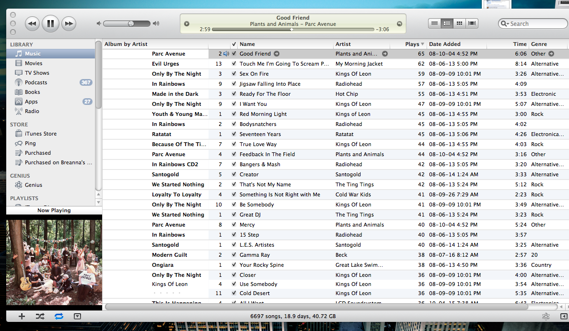Adjust the volume slider knob
The width and height of the screenshot is (569, 331).
131,23
